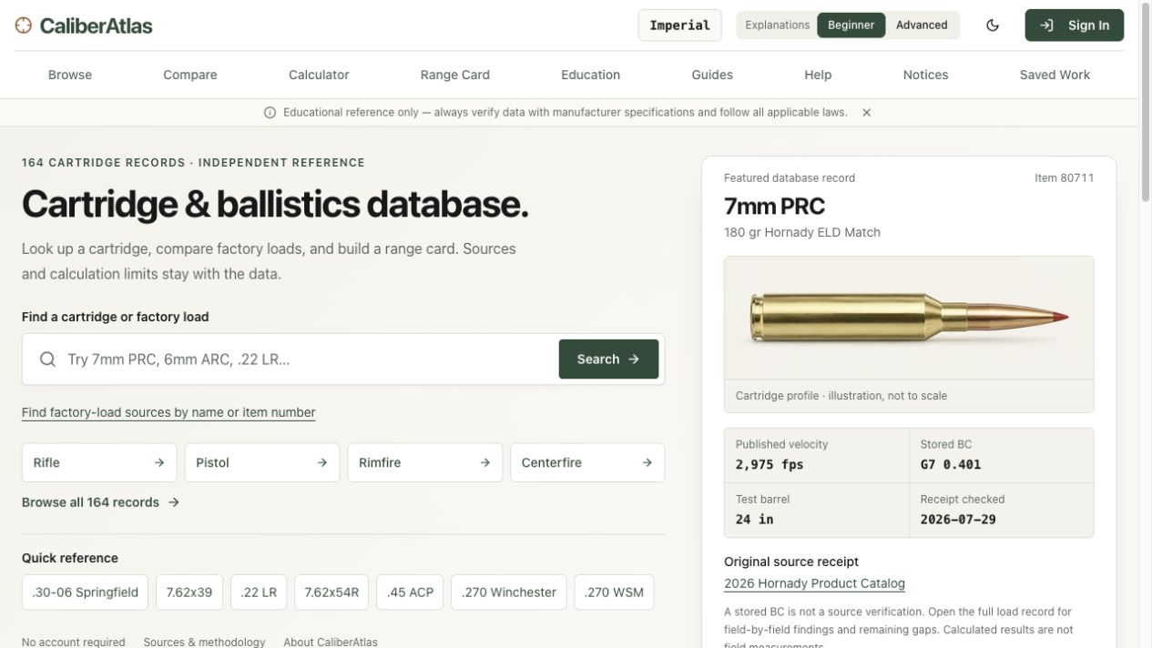Viewport: 1152px width, 648px height.
Task: Click the arrow icon on Centerfire tile
Action: (x=647, y=462)
